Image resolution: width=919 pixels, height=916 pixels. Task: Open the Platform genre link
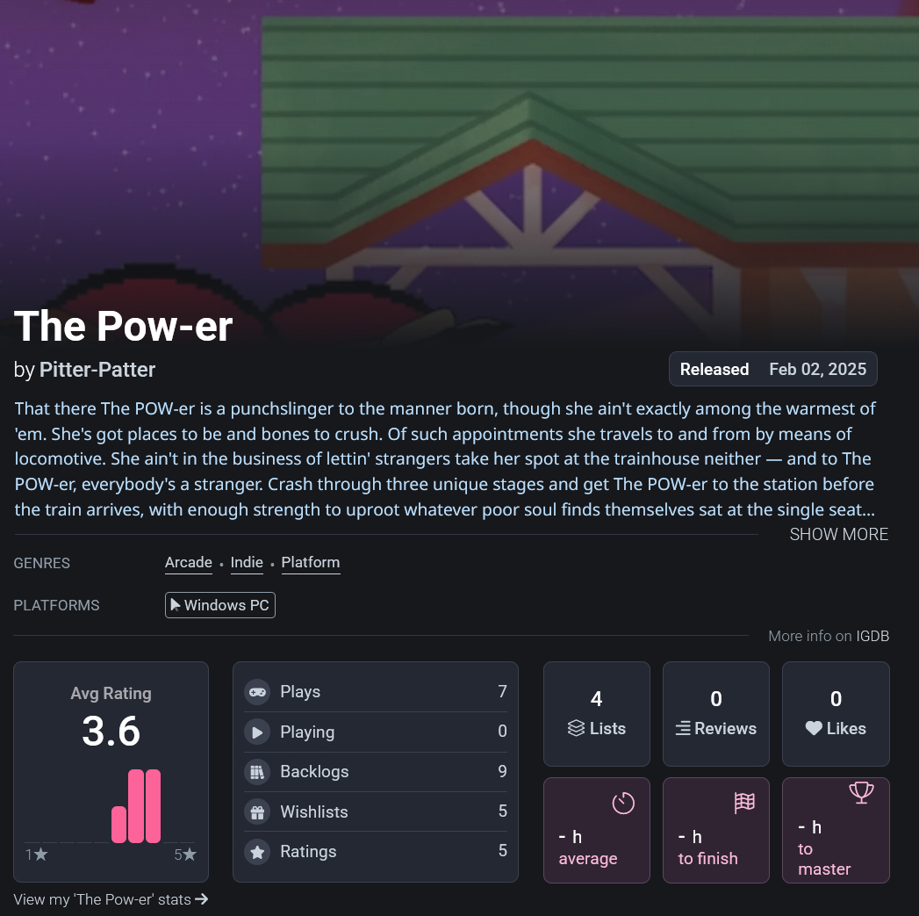311,563
